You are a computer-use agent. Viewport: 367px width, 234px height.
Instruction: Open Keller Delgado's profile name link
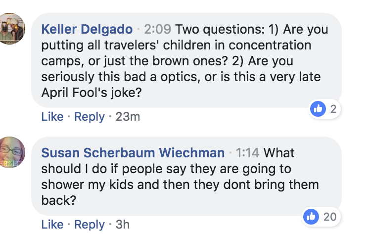point(87,29)
